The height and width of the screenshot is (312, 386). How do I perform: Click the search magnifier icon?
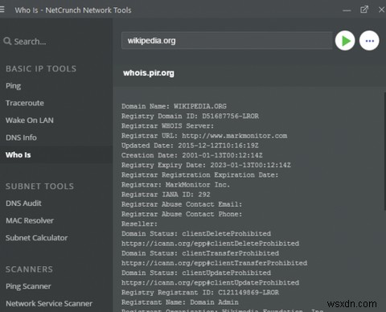coord(7,41)
